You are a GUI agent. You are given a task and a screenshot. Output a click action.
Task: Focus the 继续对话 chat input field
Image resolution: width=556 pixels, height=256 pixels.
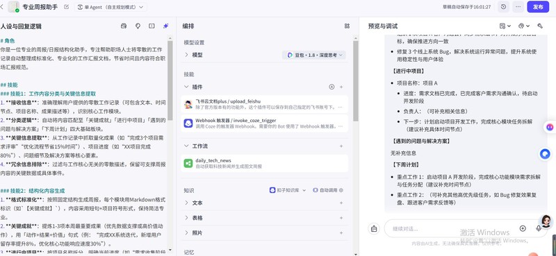coord(454,229)
